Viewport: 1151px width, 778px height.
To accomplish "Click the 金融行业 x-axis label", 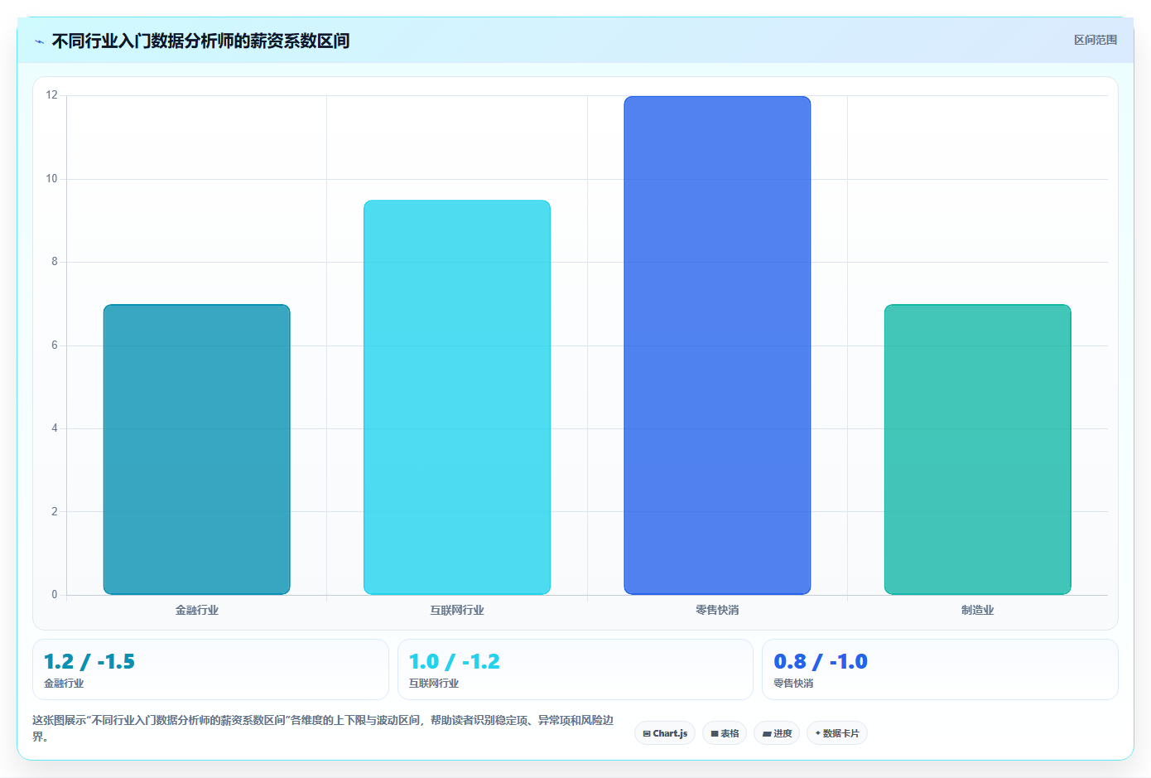I will pos(197,610).
